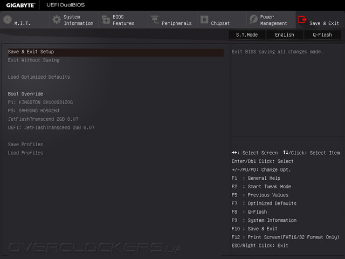Viewport: 345px width, 259px height.
Task: Click the F8 Q-Flash help line
Action: click(249, 212)
